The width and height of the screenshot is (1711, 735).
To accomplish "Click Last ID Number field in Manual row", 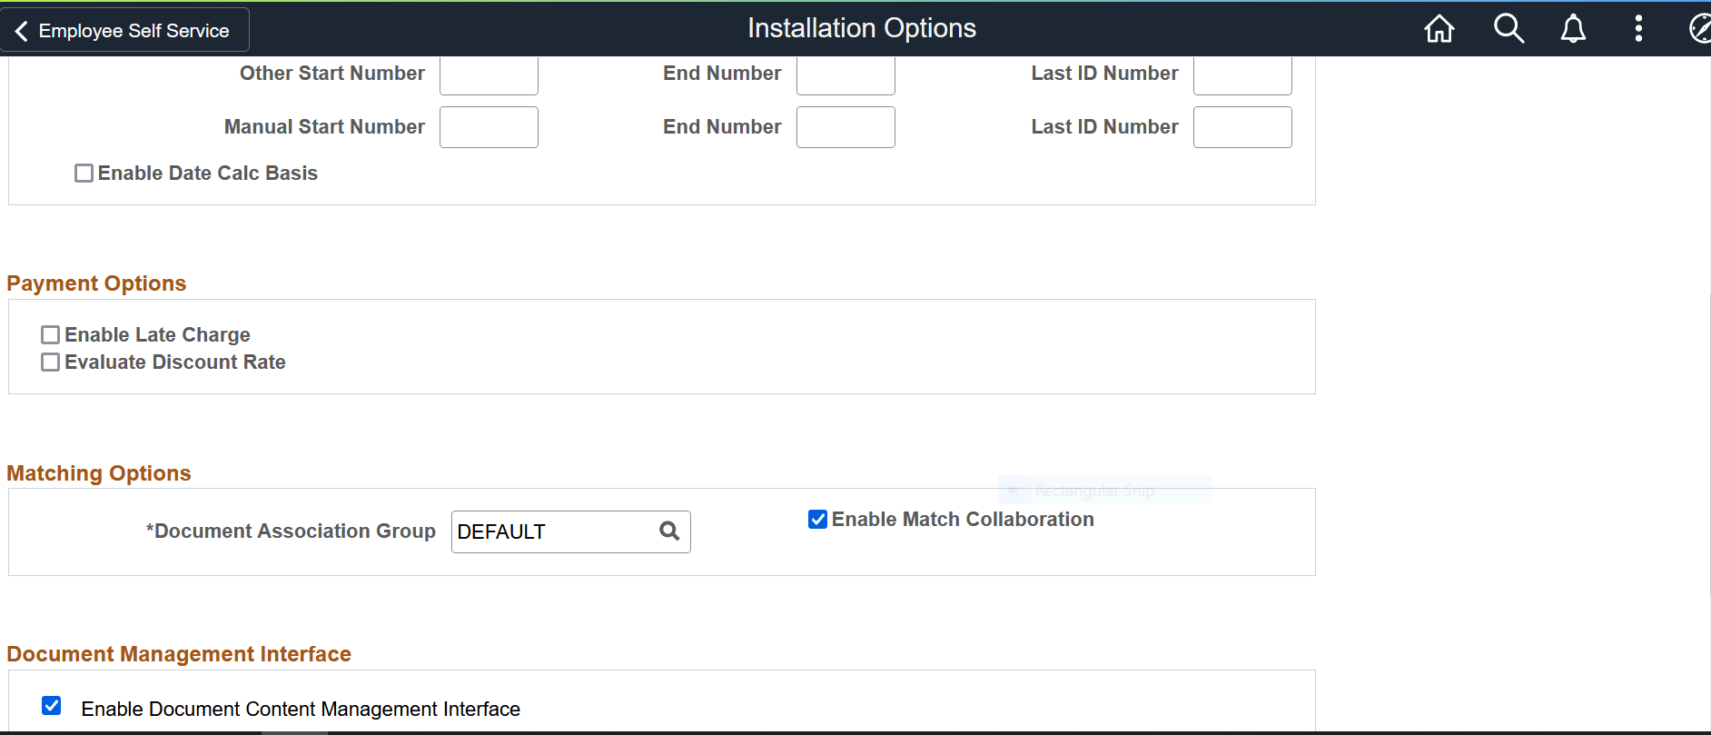I will (1242, 127).
